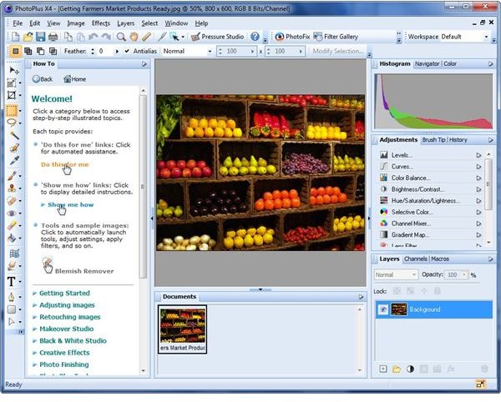Select the Color Pickup eyedropper tool
Viewport: 501px width, 402px height.
(x=14, y=160)
